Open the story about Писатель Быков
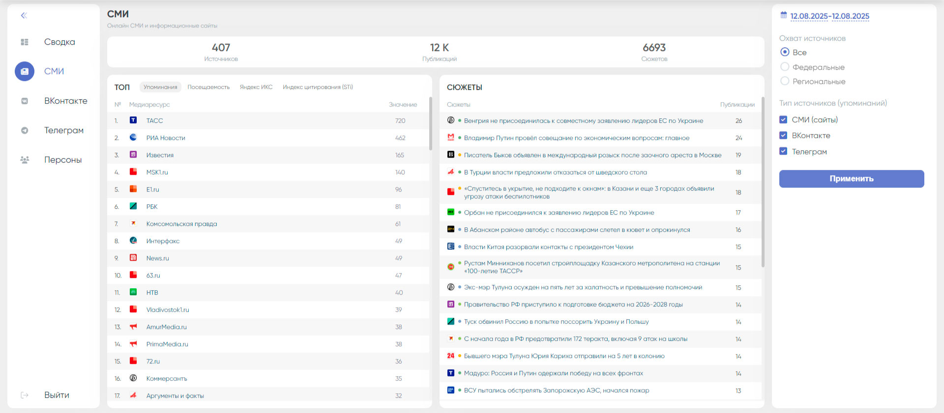 click(592, 155)
